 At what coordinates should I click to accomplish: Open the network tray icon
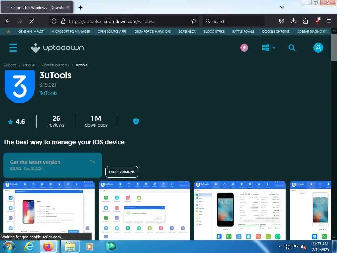pos(288,247)
